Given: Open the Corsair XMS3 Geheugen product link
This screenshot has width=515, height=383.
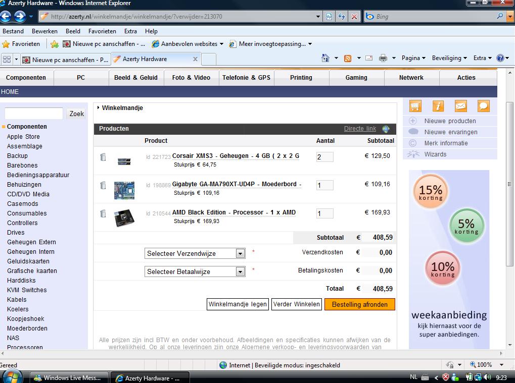Looking at the screenshot, I should (x=236, y=156).
